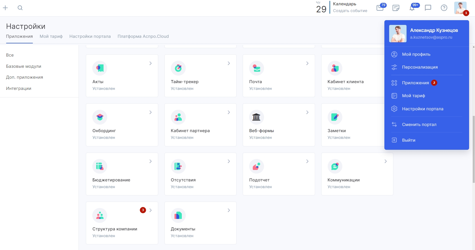Click the Тайм-трекер app icon
Screen dimensions: 475x250
pyautogui.click(x=178, y=68)
